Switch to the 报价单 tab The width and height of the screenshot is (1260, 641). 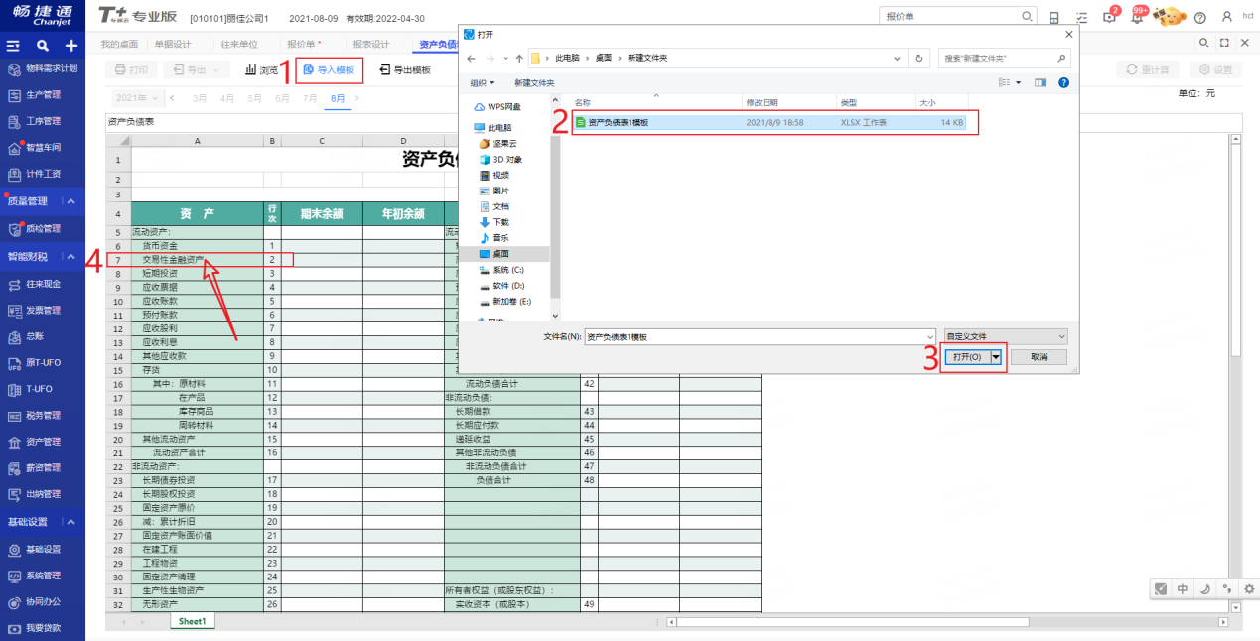coord(304,44)
